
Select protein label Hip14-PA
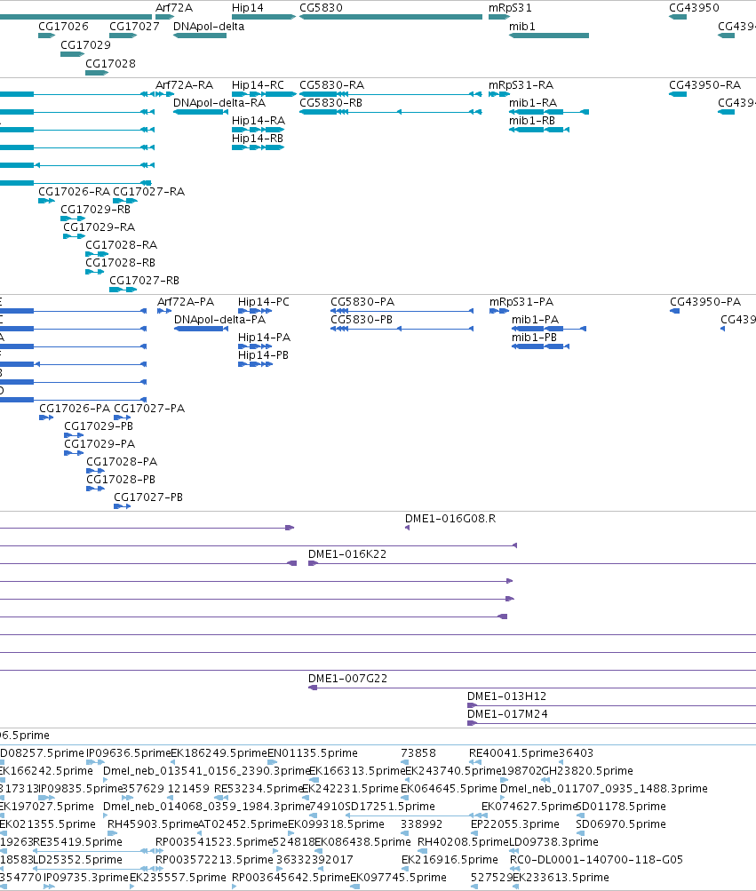click(x=265, y=337)
